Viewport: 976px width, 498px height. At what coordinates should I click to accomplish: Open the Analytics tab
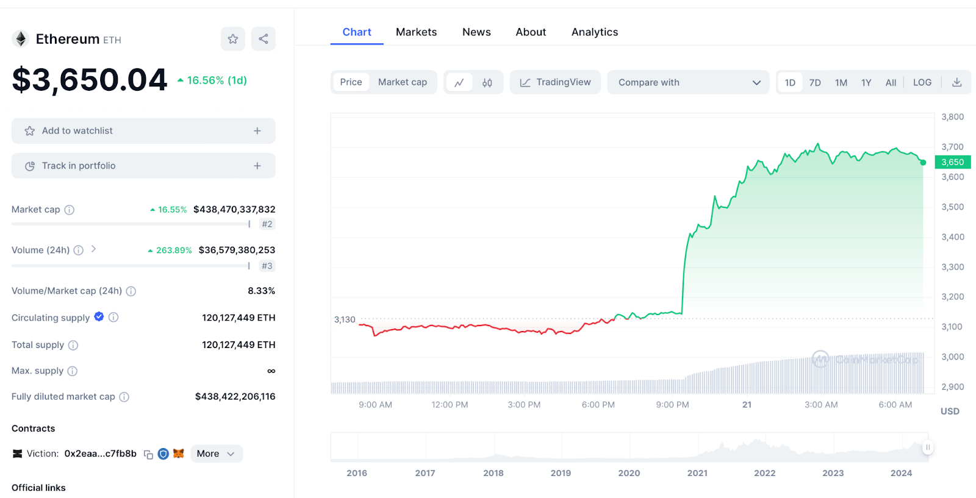point(595,32)
